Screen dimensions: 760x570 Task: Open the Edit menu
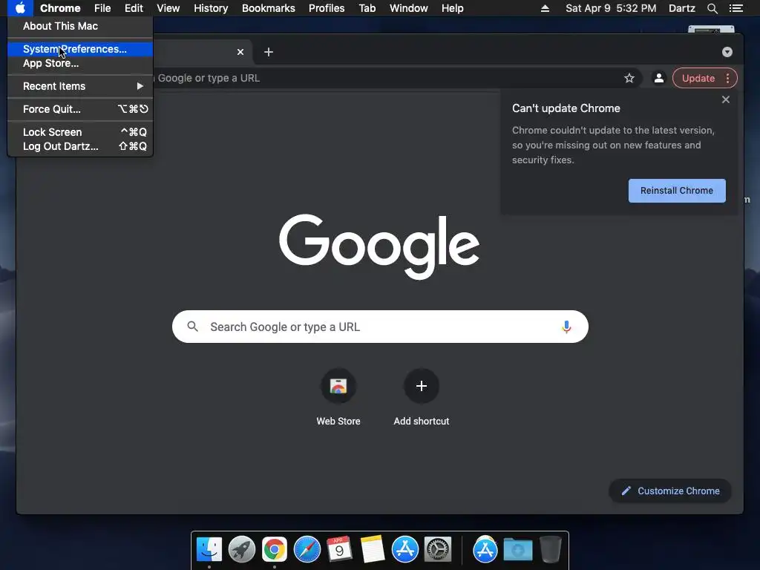(x=134, y=8)
